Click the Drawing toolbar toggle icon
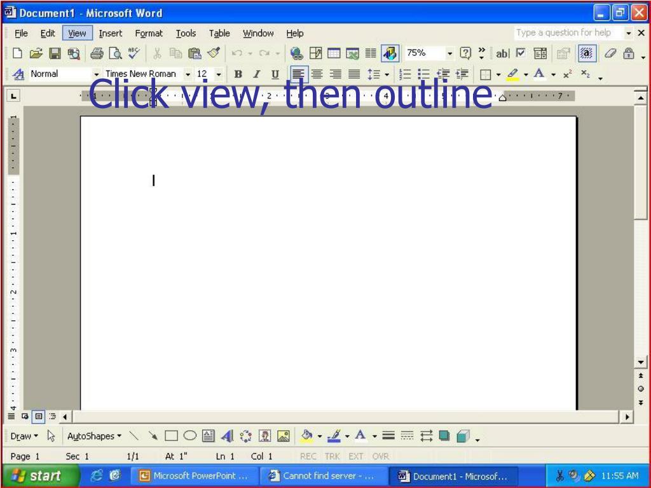651x488 pixels. pos(390,53)
